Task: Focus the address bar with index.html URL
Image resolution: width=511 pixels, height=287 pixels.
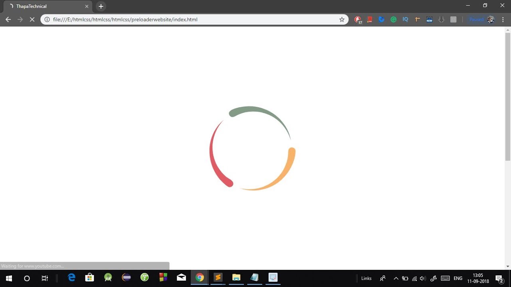Action: (194, 20)
